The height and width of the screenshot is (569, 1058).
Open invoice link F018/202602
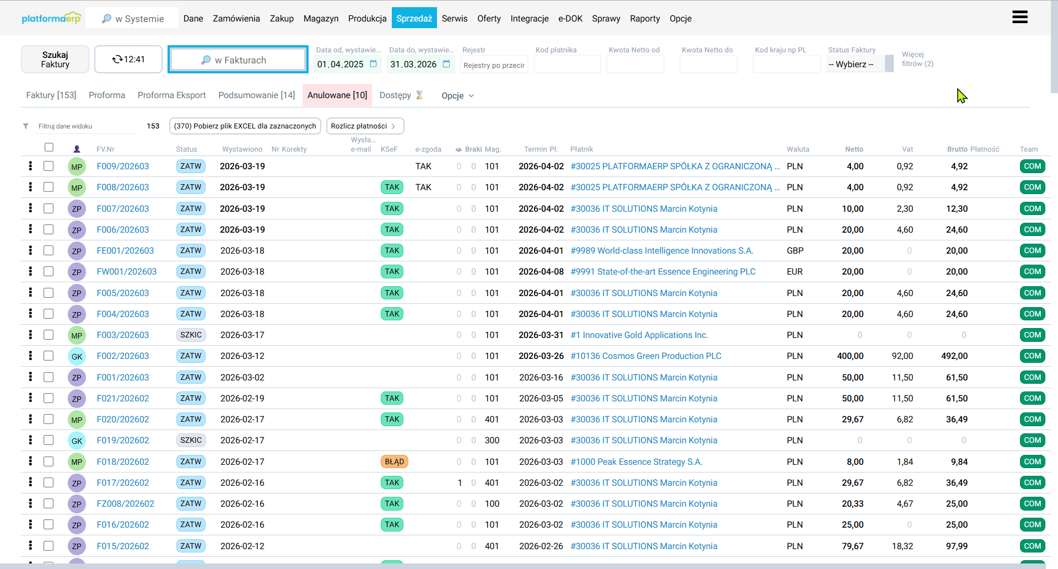coord(123,462)
